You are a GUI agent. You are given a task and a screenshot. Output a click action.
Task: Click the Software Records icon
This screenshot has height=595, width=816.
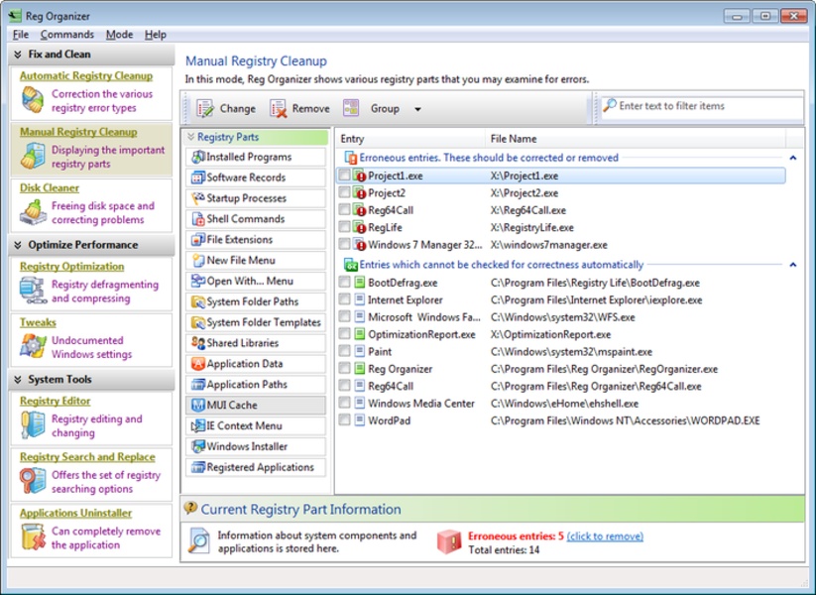(197, 178)
